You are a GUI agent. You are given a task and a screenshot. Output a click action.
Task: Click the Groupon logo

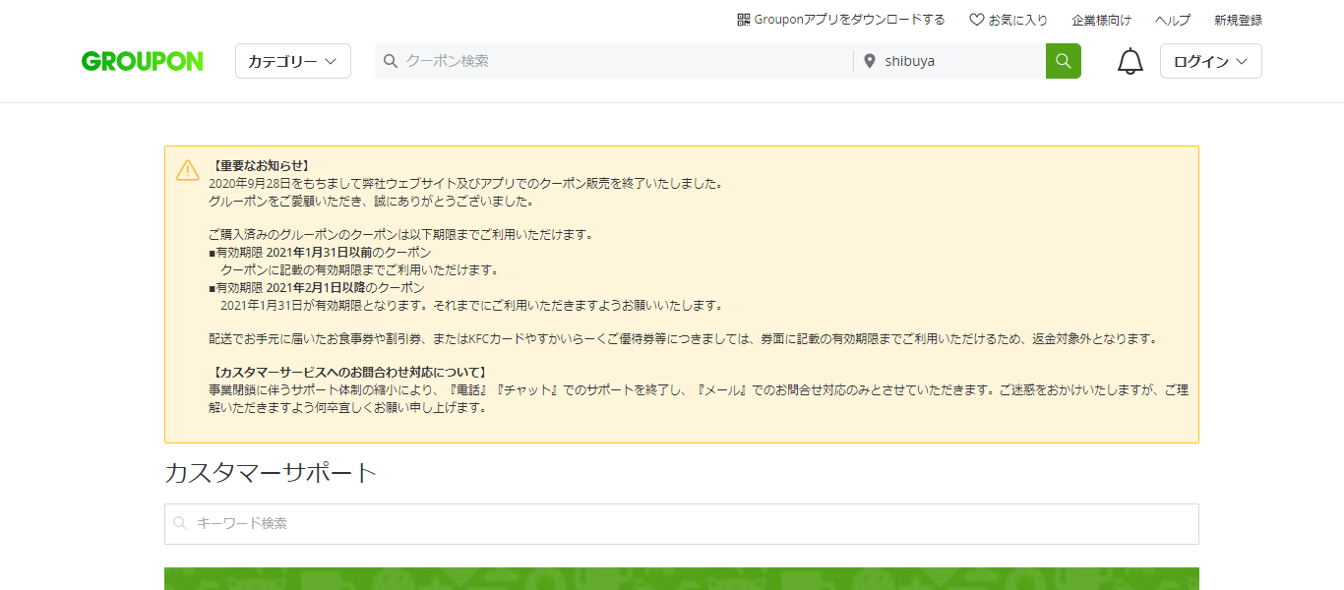click(143, 61)
